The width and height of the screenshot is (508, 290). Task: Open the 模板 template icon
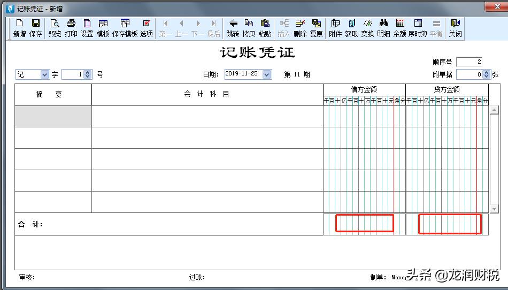[x=103, y=28]
